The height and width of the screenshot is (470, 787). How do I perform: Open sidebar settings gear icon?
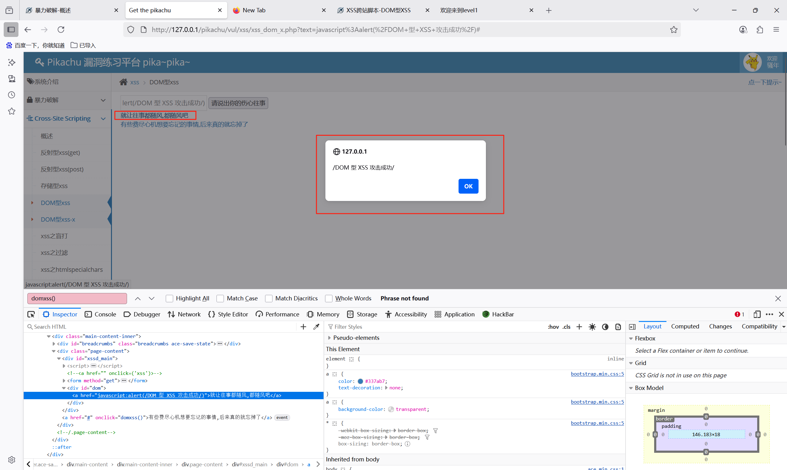[x=12, y=460]
